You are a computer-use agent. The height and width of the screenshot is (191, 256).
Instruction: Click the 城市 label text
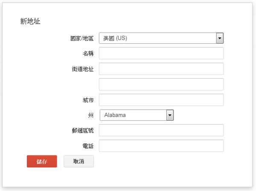pos(88,100)
